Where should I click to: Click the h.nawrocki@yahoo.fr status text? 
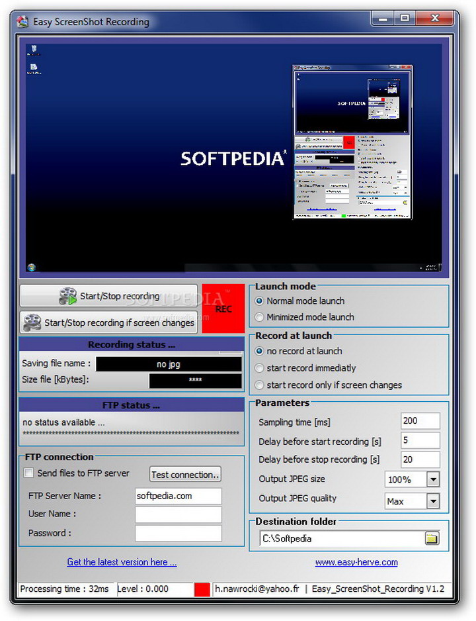click(257, 589)
